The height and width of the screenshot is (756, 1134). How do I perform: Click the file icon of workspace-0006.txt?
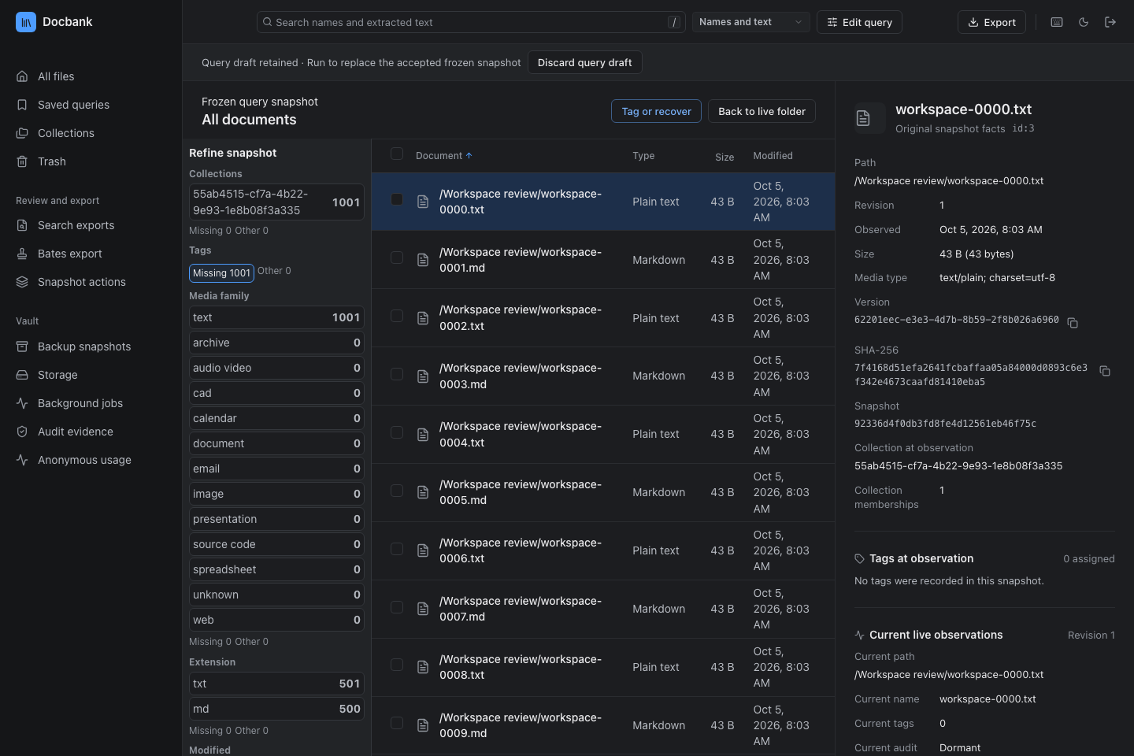(x=423, y=550)
